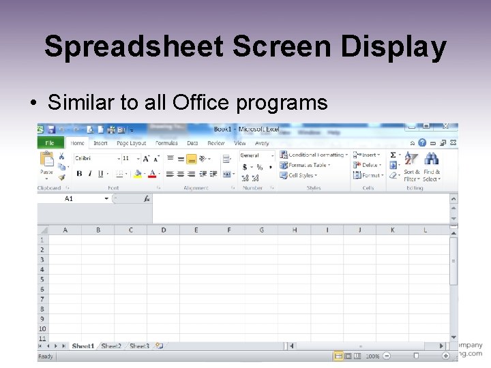Open the File tab
This screenshot has width=491, height=368.
[x=50, y=143]
